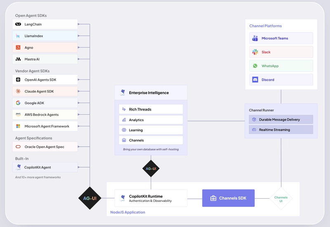Click the Microsoft Teams logo icon
Screen dimensions: 330x227
(255, 38)
